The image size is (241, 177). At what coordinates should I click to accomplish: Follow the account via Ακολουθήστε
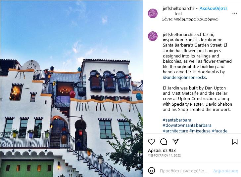[x=213, y=9]
